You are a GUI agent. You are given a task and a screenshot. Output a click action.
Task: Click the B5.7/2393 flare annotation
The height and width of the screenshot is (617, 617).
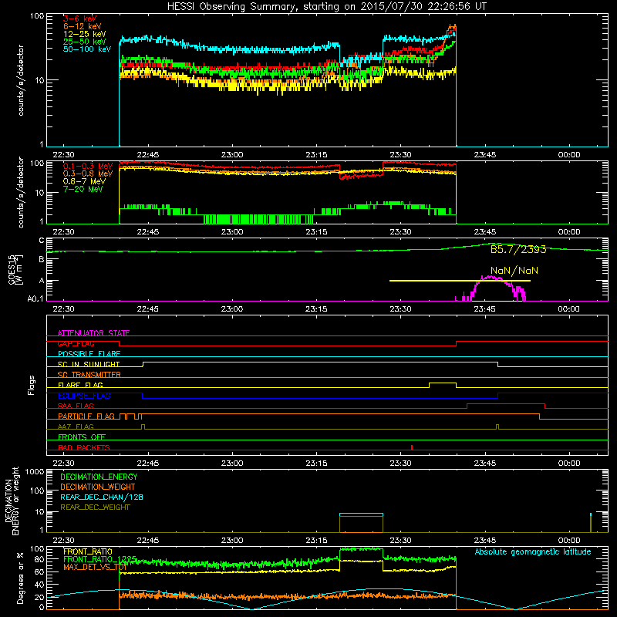tap(518, 249)
